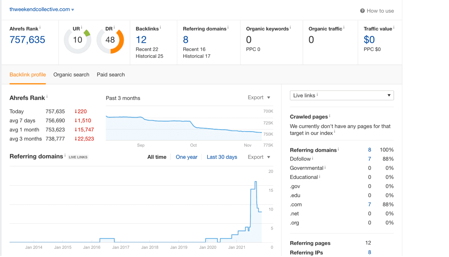Open the Traffic value $0 link
Screen dimensions: 449x257
[369, 40]
